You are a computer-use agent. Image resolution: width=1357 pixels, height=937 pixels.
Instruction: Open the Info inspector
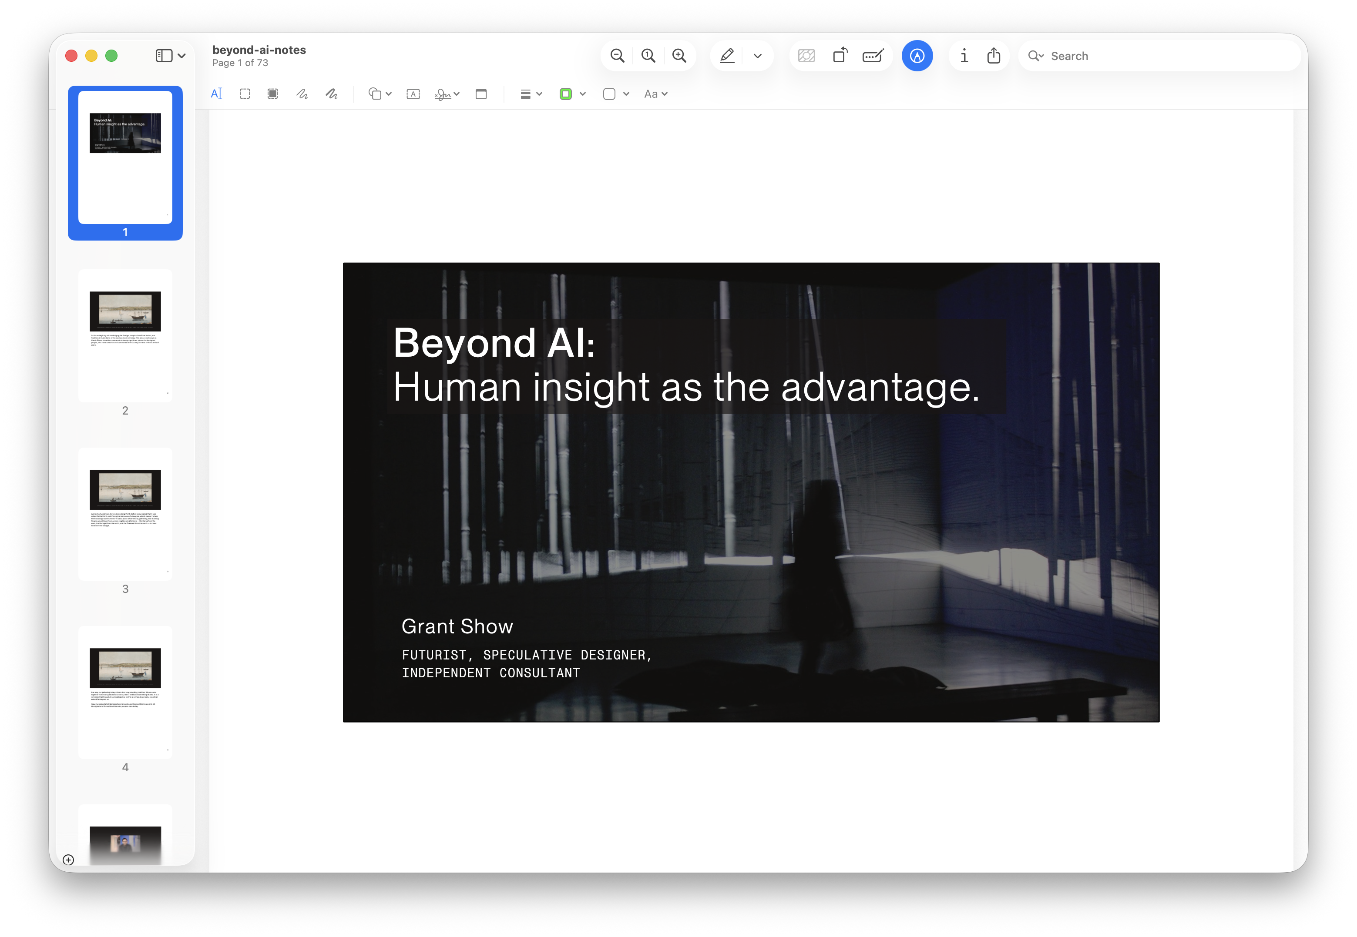click(964, 56)
